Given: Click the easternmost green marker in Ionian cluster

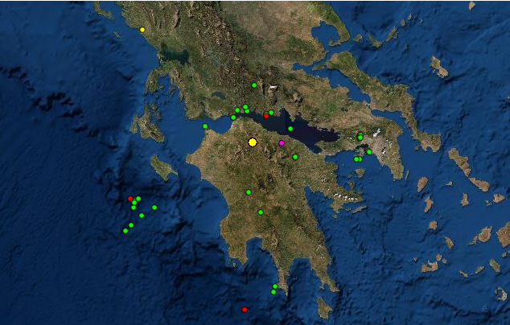Looking at the screenshot, I should click(x=154, y=208).
